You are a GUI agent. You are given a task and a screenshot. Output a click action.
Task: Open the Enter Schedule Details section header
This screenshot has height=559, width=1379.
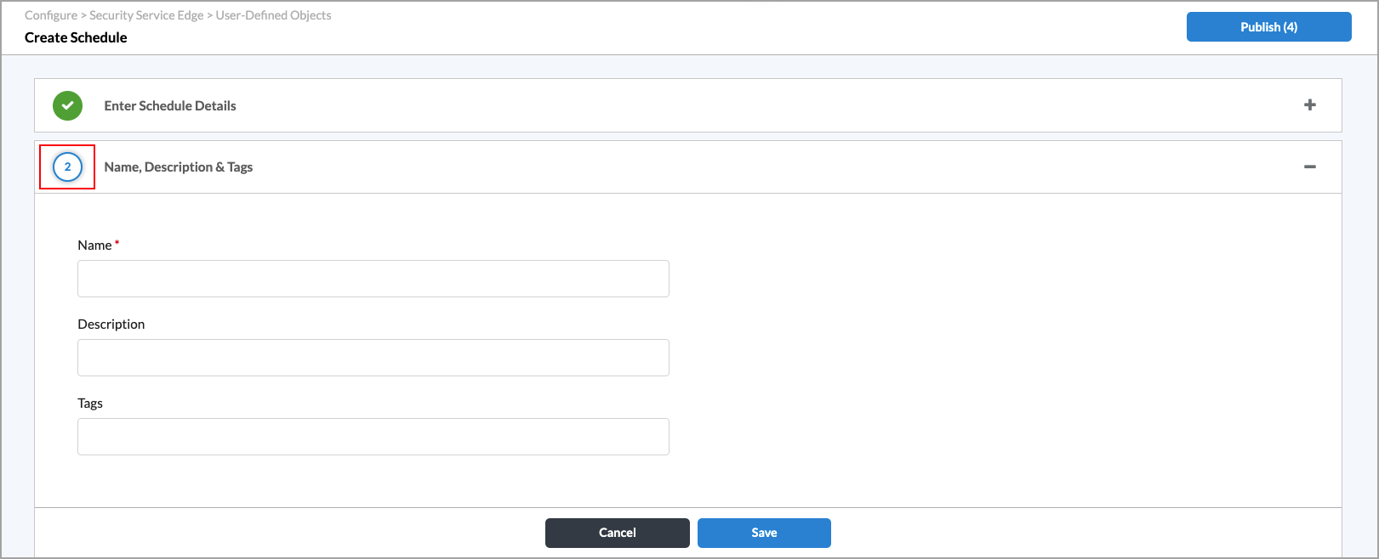(170, 106)
